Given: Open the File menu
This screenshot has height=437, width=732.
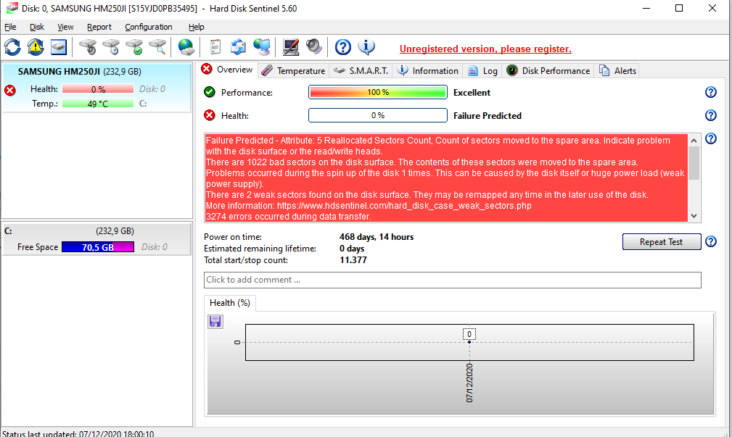Looking at the screenshot, I should click(x=10, y=27).
